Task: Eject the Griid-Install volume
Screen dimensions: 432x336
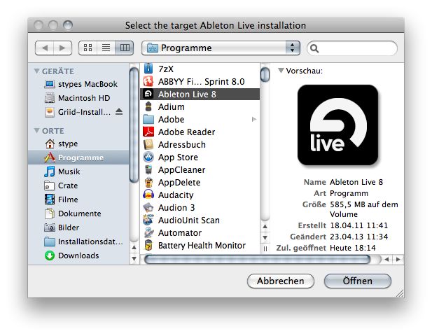Action: pos(119,111)
